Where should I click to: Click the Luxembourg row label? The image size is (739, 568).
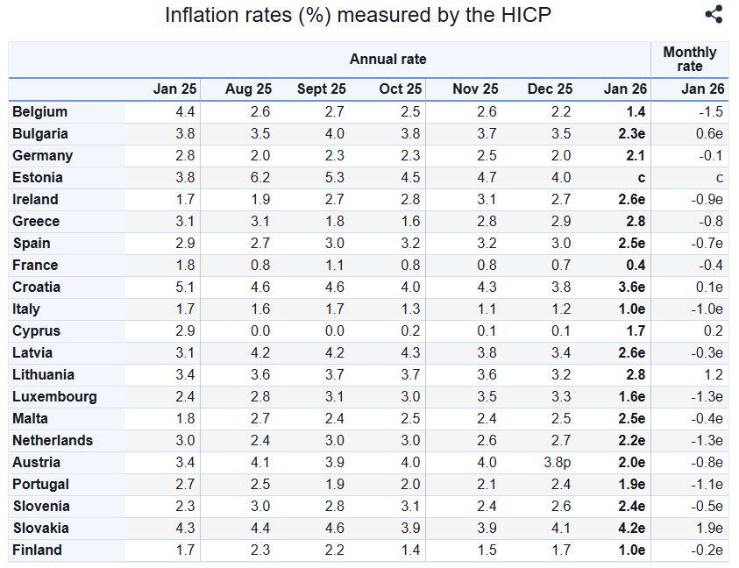click(54, 397)
